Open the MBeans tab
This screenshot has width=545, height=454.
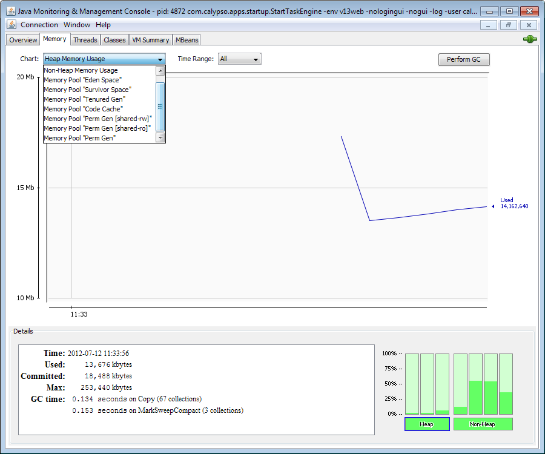point(187,40)
